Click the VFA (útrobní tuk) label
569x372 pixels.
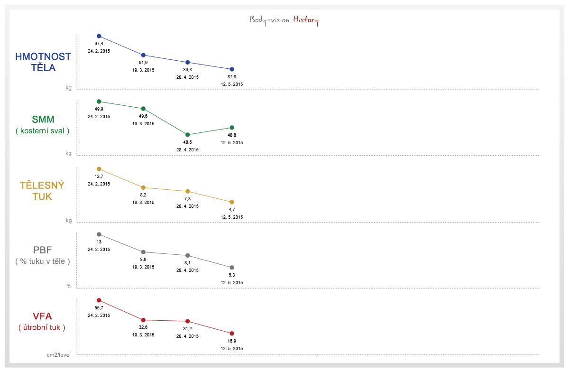tap(42, 321)
